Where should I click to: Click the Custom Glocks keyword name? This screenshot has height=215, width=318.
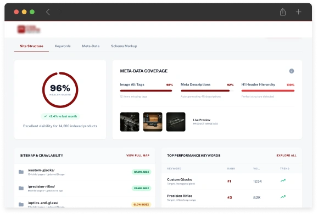pyautogui.click(x=179, y=179)
